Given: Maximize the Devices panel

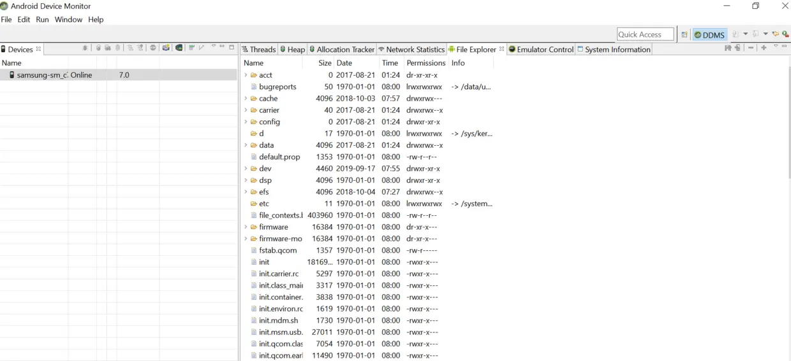Looking at the screenshot, I should pos(232,47).
